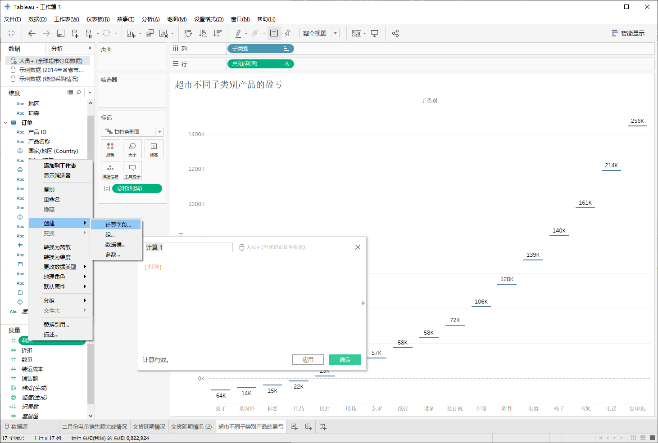Collapse the 订单 table in dimensions

coord(5,123)
